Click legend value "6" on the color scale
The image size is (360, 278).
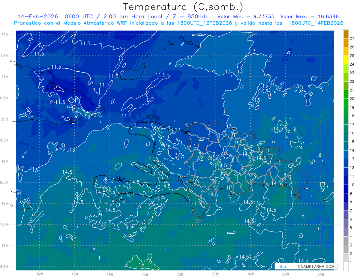click(351, 219)
